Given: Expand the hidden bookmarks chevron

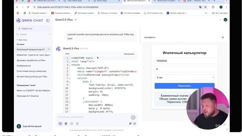Looking at the screenshot, I should pos(206,13).
